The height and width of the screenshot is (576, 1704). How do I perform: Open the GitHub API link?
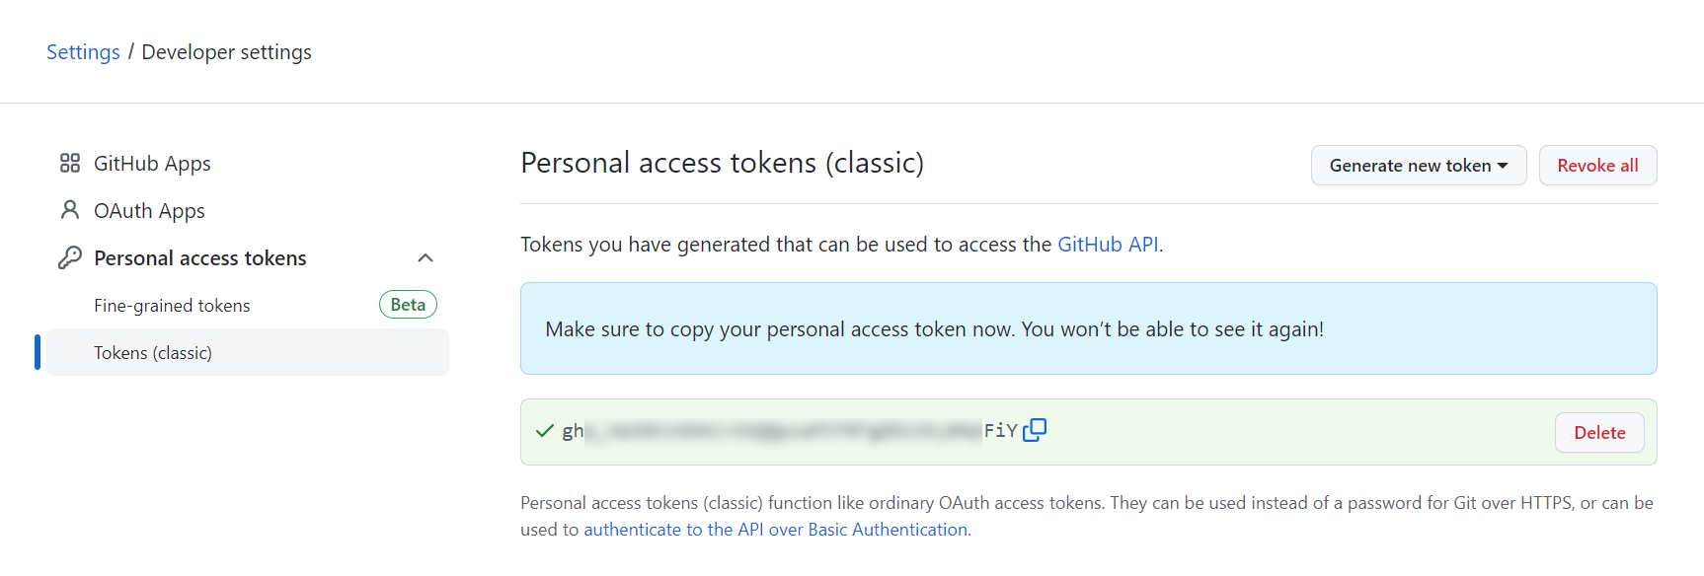[1108, 245]
